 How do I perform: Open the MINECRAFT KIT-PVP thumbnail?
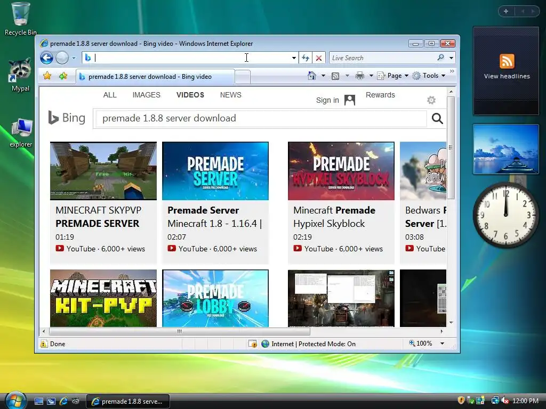(x=103, y=298)
